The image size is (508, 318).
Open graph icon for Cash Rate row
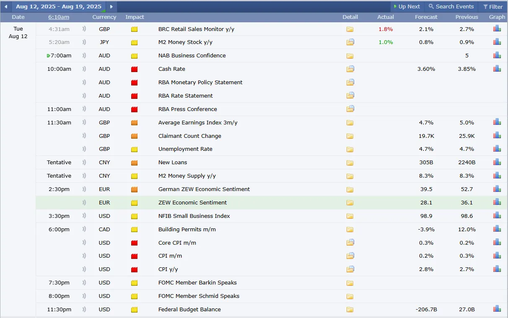[497, 69]
